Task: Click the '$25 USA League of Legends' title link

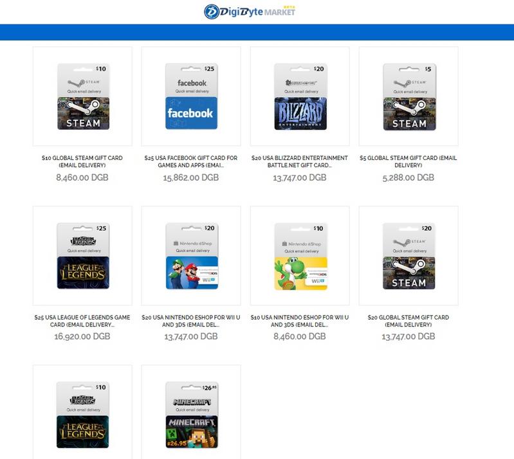Action: pyautogui.click(x=82, y=321)
